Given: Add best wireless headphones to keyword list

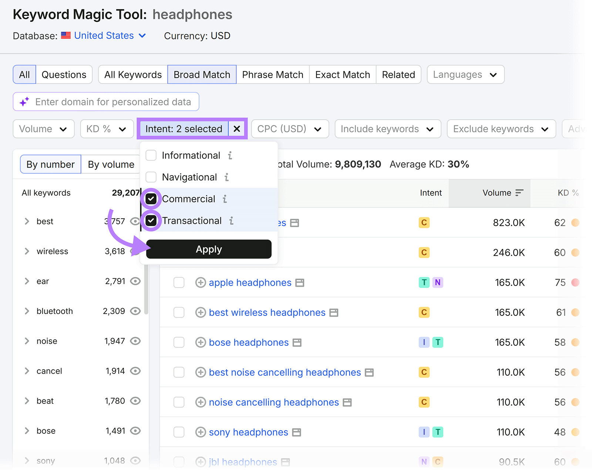Looking at the screenshot, I should 201,313.
